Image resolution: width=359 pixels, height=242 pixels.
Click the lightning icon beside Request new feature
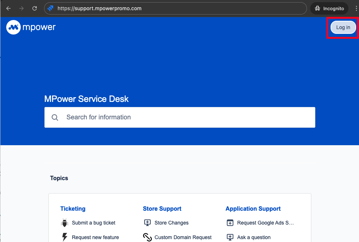[64, 237]
